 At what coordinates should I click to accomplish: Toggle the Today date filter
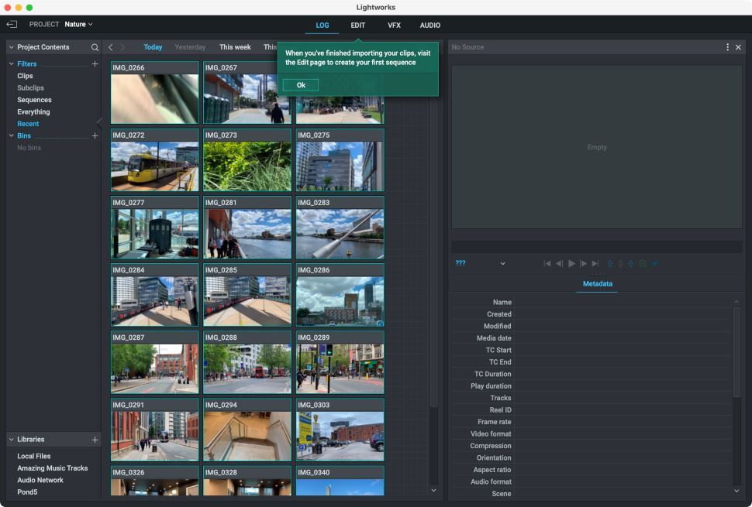click(153, 47)
